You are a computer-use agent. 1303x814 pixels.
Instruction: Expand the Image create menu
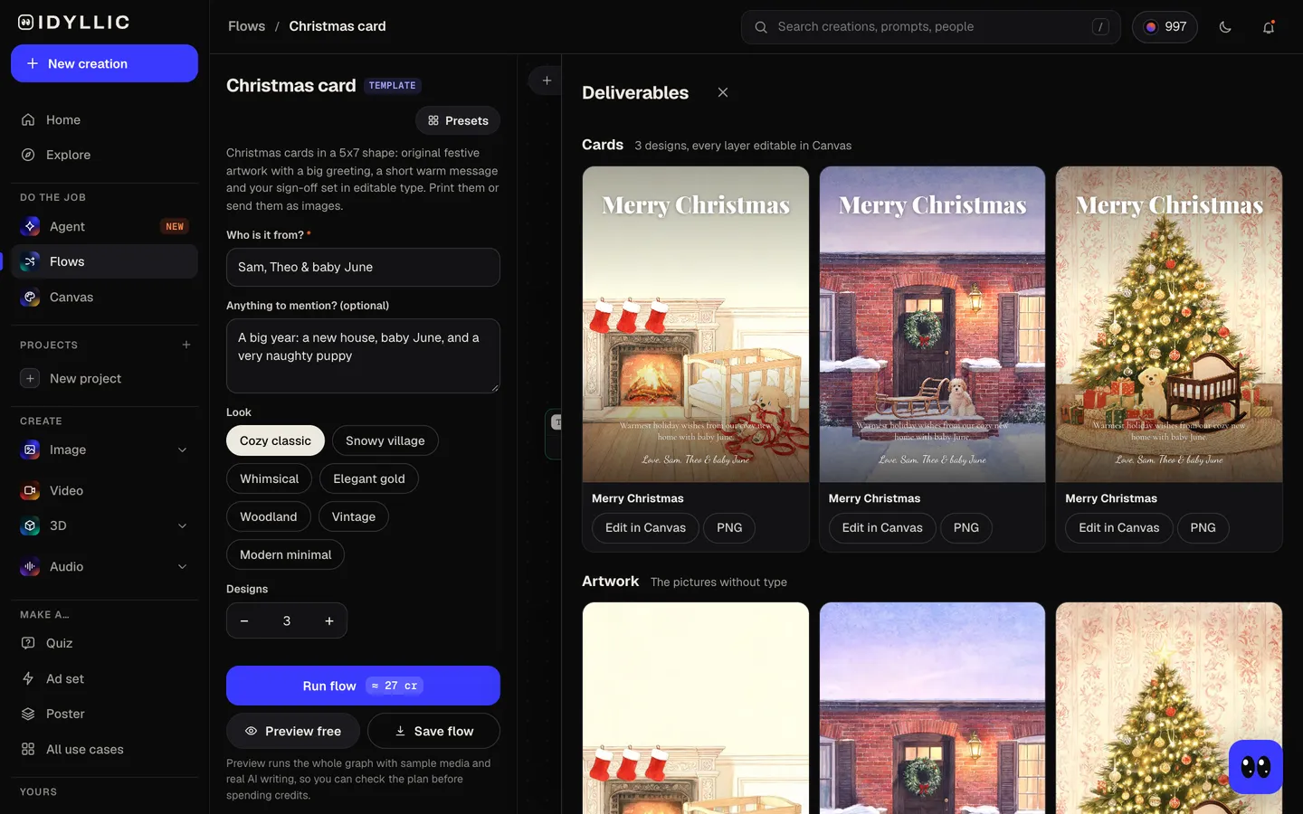click(182, 450)
